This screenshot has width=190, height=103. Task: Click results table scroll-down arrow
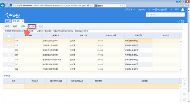coord(180,100)
